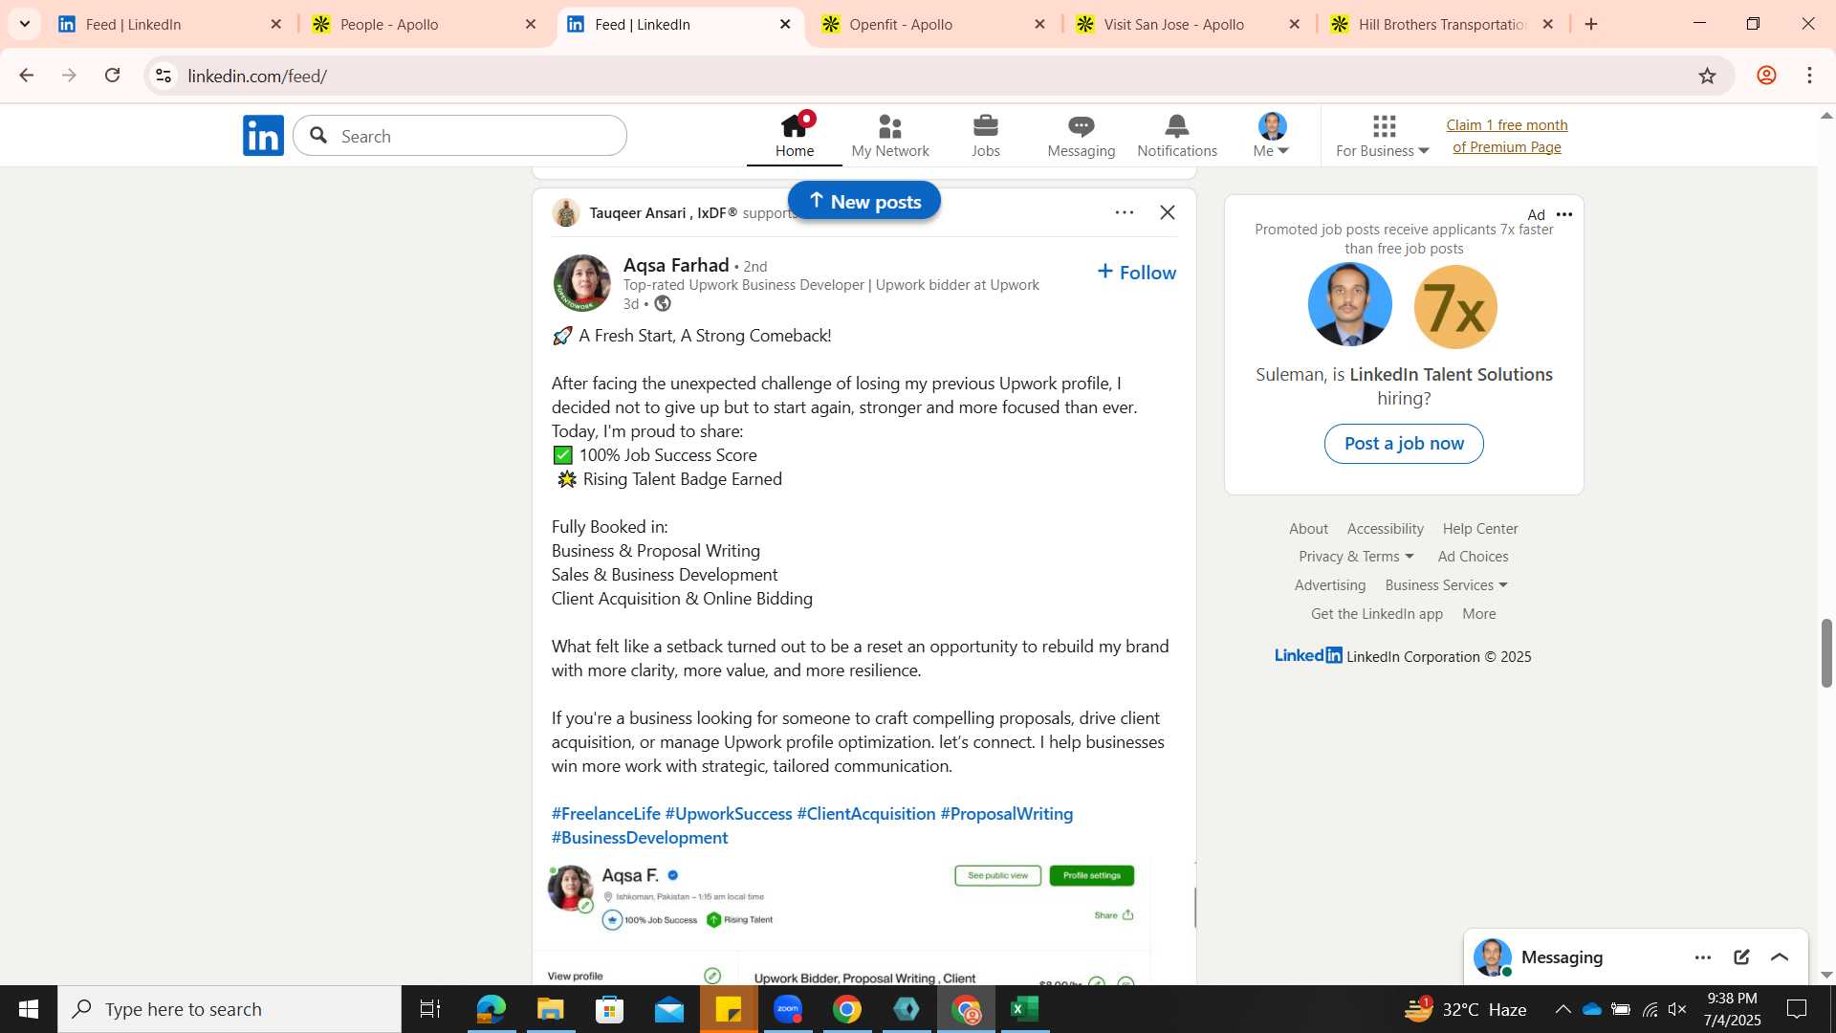Click the linkedin.com/feed address bar

tap(937, 76)
